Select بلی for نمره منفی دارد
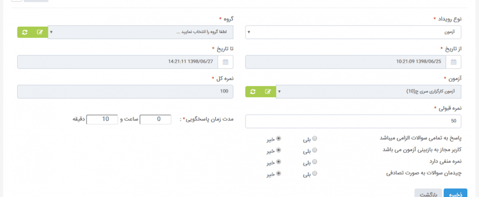This screenshot has width=479, height=197. pos(315,162)
